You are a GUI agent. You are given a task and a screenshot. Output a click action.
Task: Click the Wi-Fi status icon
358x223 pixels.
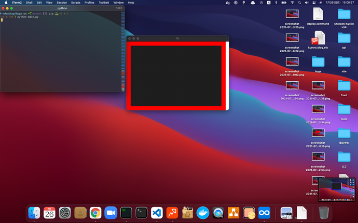tap(292, 3)
